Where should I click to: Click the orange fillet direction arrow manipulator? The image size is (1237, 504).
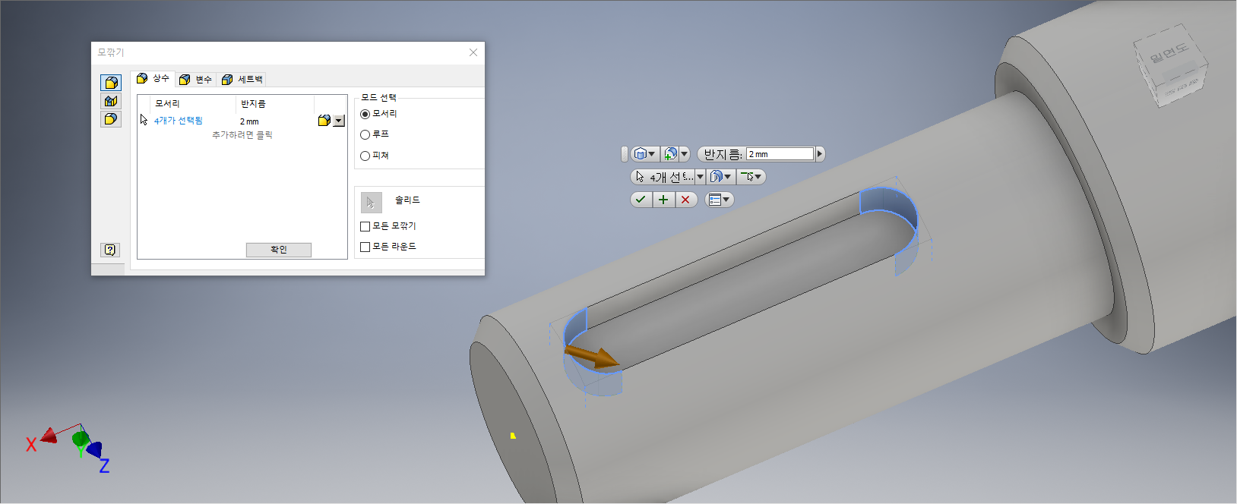click(x=593, y=356)
